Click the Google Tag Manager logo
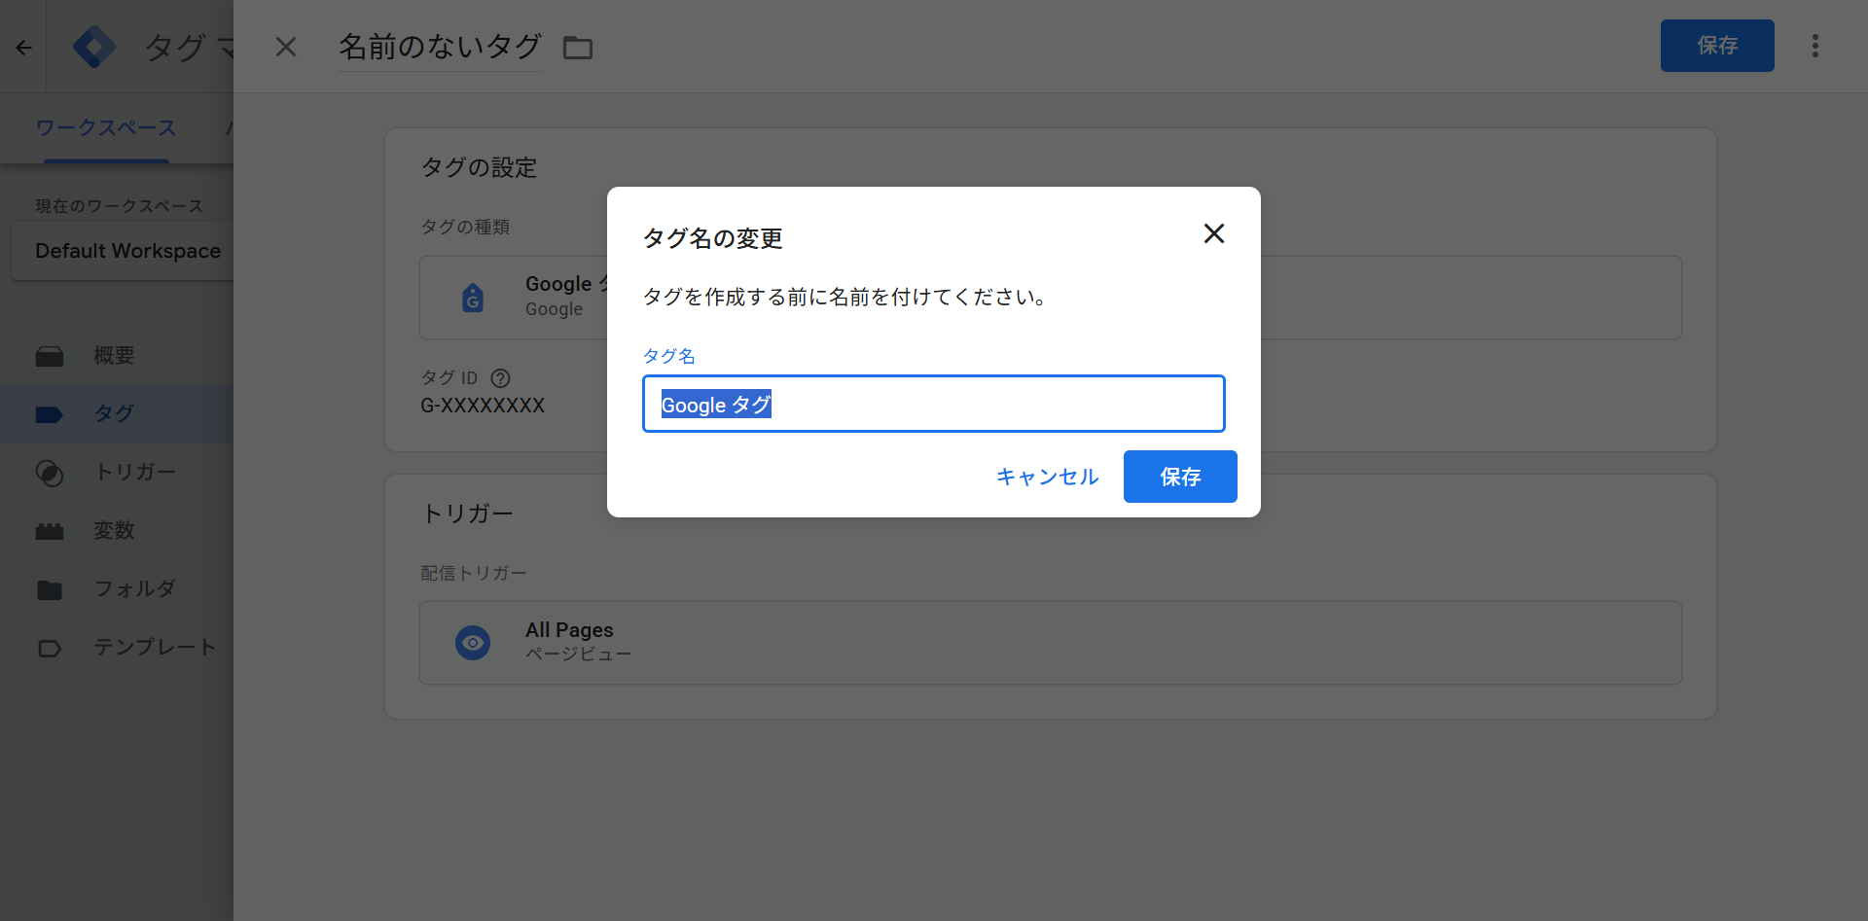Viewport: 1868px width, 921px height. pos(94,47)
